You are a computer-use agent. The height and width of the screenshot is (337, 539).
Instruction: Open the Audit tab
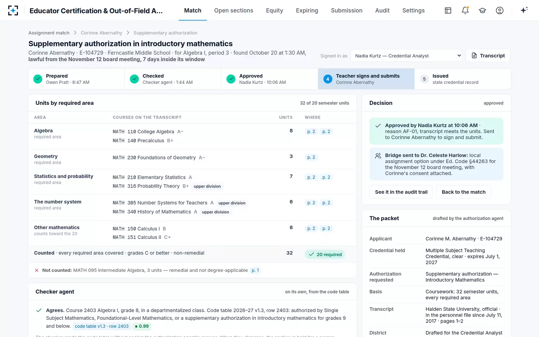382,10
